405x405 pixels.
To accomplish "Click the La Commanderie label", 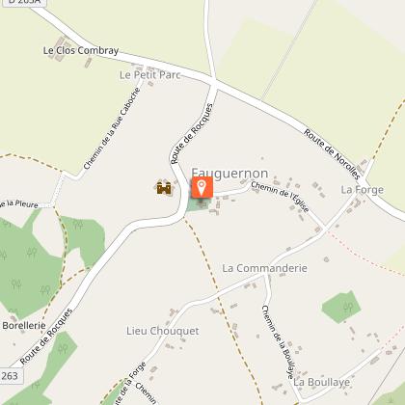I will [x=265, y=268].
